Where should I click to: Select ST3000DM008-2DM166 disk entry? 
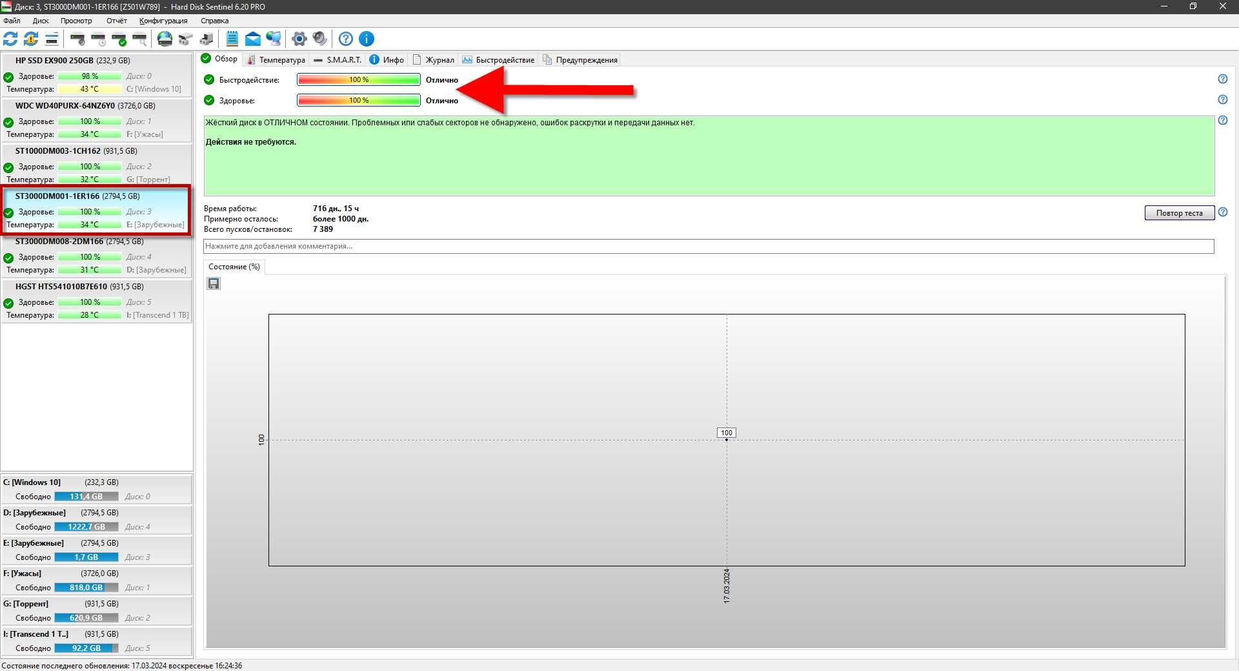97,255
